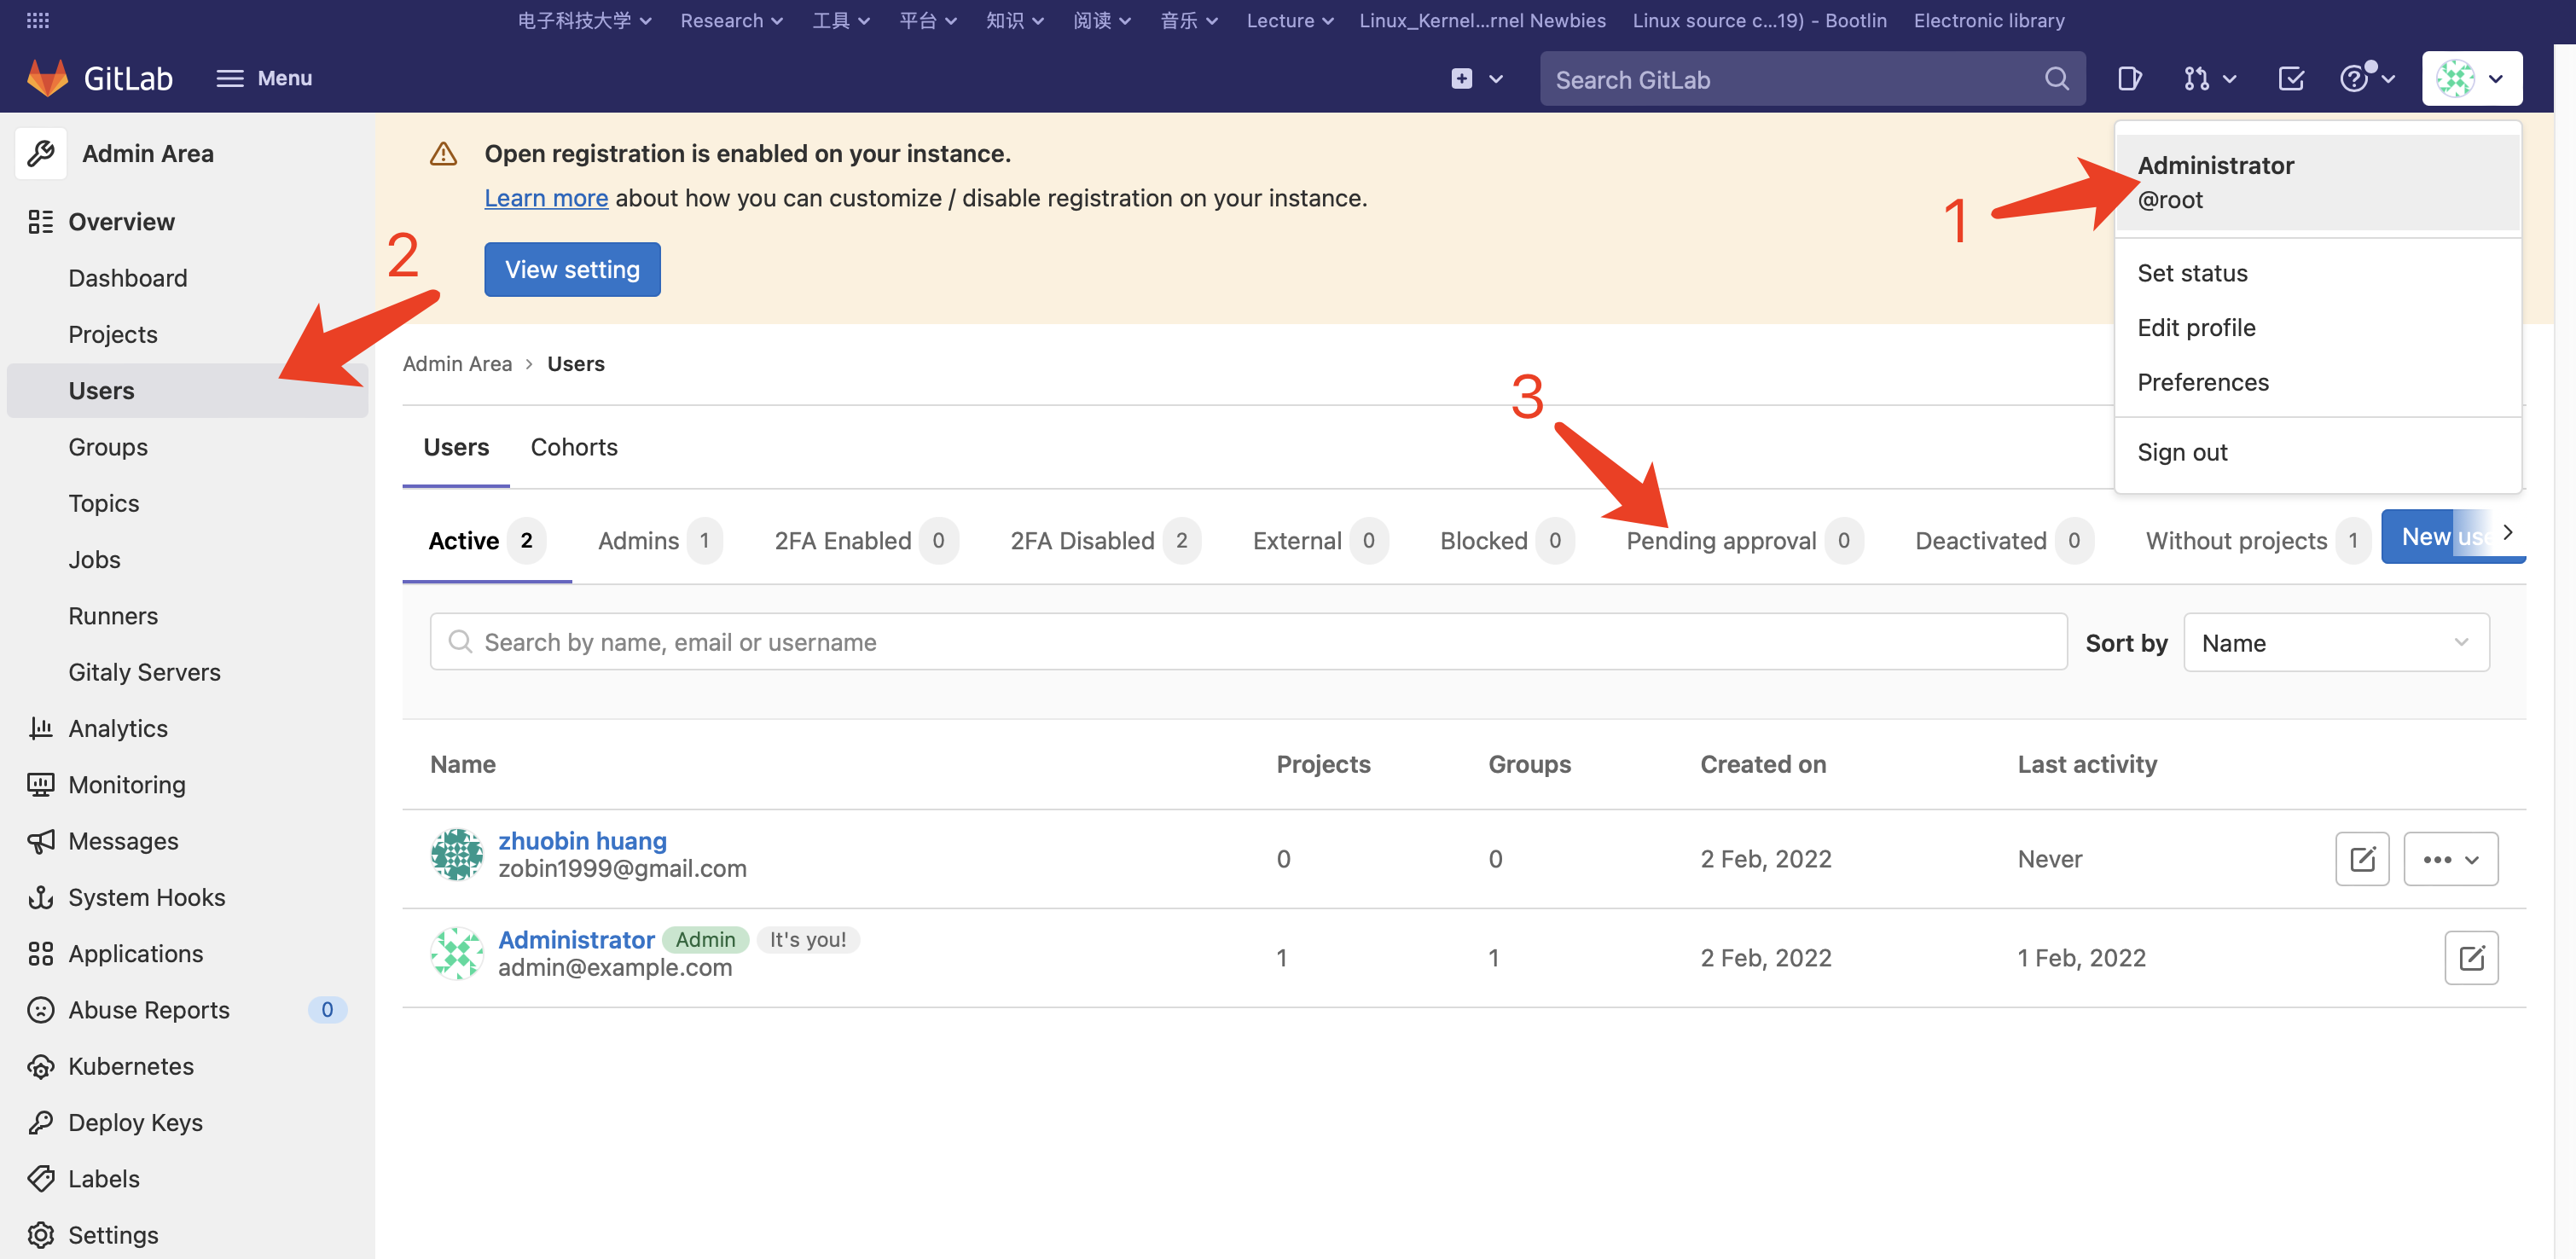This screenshot has height=1259, width=2576.
Task: Select the 2FA Enabled filter tab
Action: 866,541
